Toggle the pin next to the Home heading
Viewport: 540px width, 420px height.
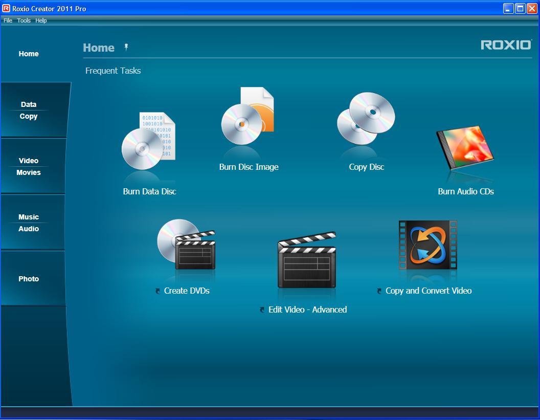pyautogui.click(x=126, y=47)
